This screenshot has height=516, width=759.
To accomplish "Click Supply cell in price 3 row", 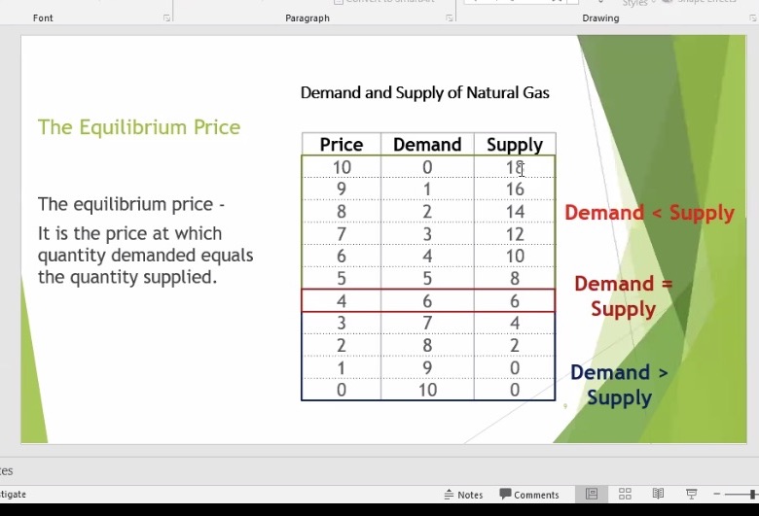I will (515, 323).
